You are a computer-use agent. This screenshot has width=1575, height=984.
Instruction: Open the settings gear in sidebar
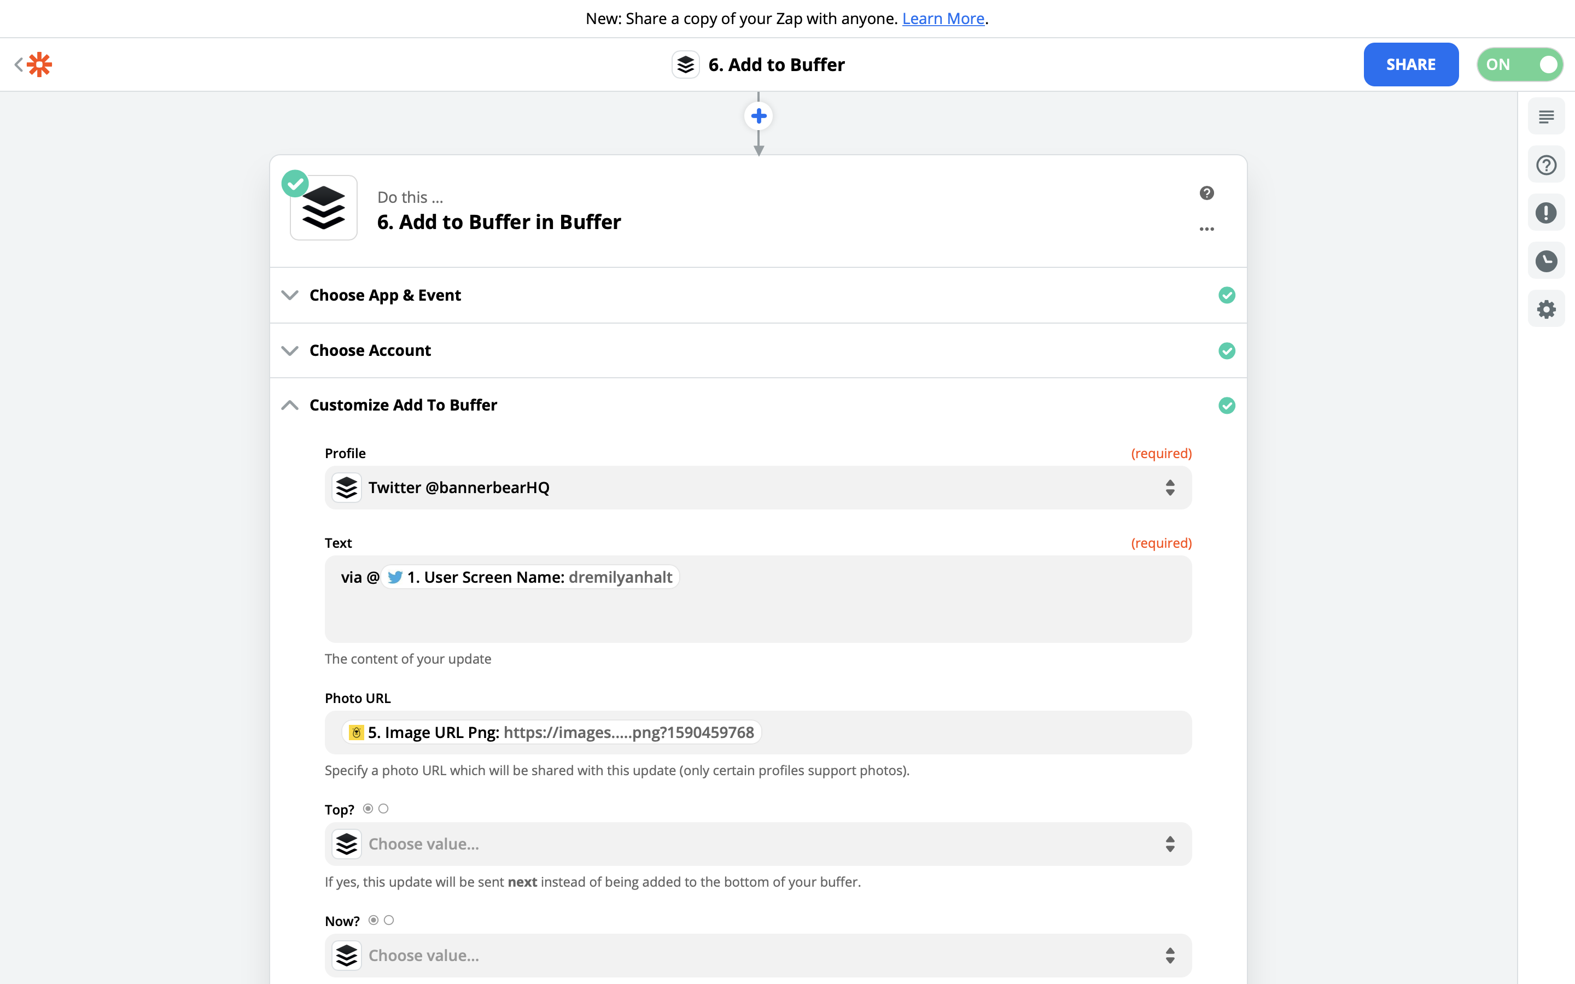[1547, 309]
